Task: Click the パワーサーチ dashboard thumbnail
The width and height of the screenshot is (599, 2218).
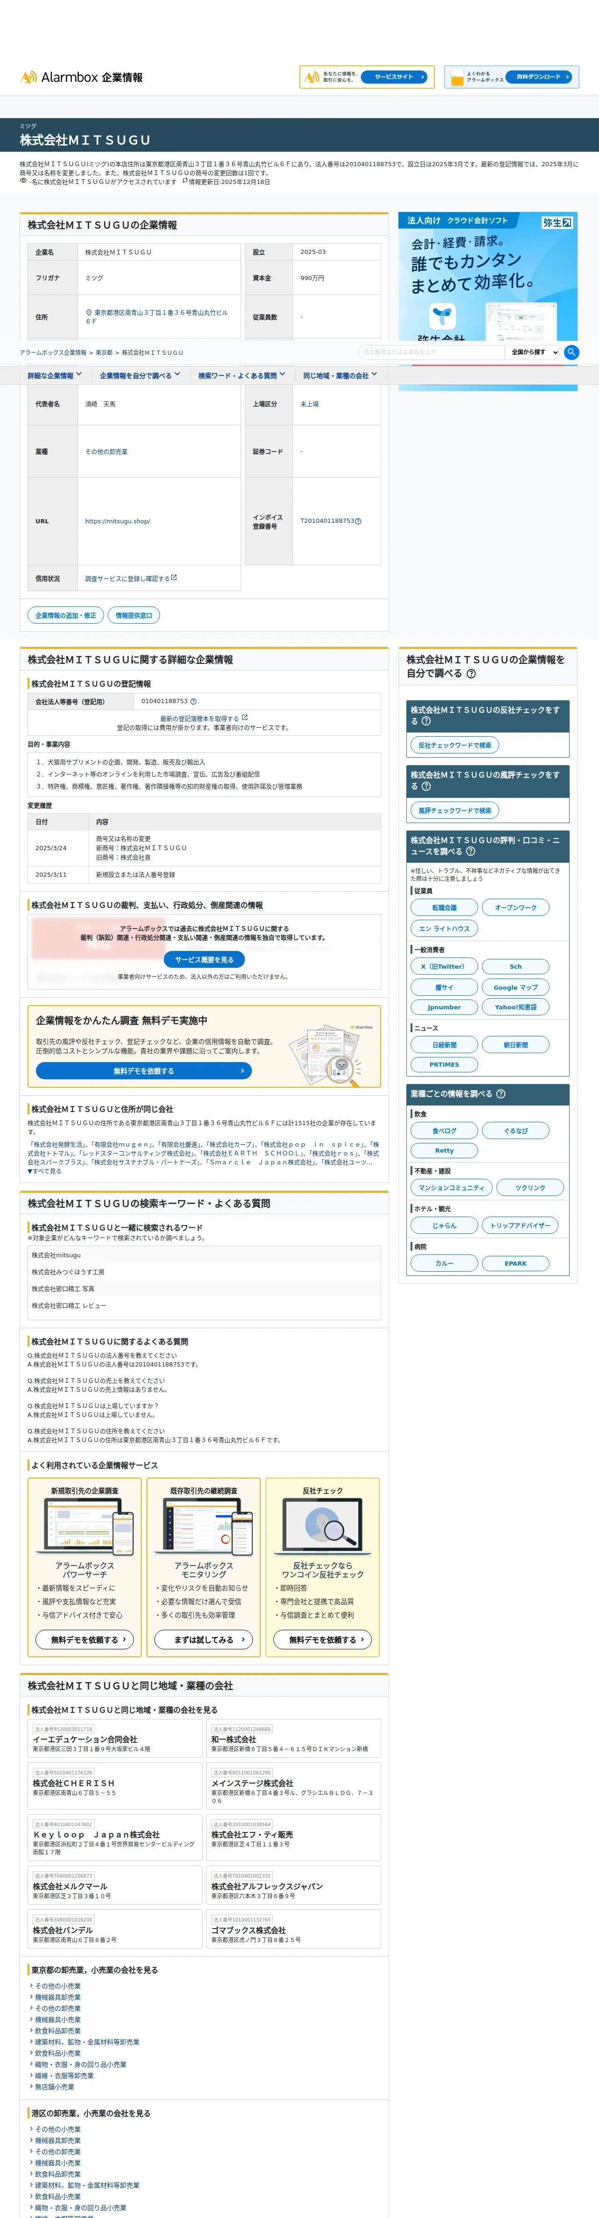Action: coord(84,1527)
